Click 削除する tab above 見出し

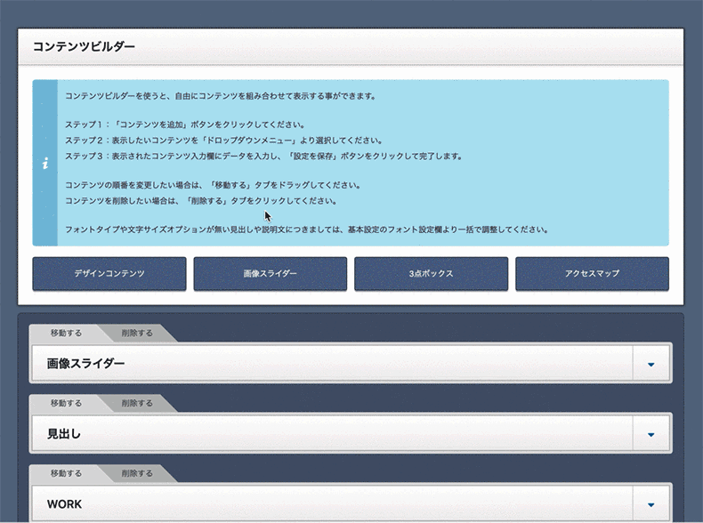(x=137, y=403)
